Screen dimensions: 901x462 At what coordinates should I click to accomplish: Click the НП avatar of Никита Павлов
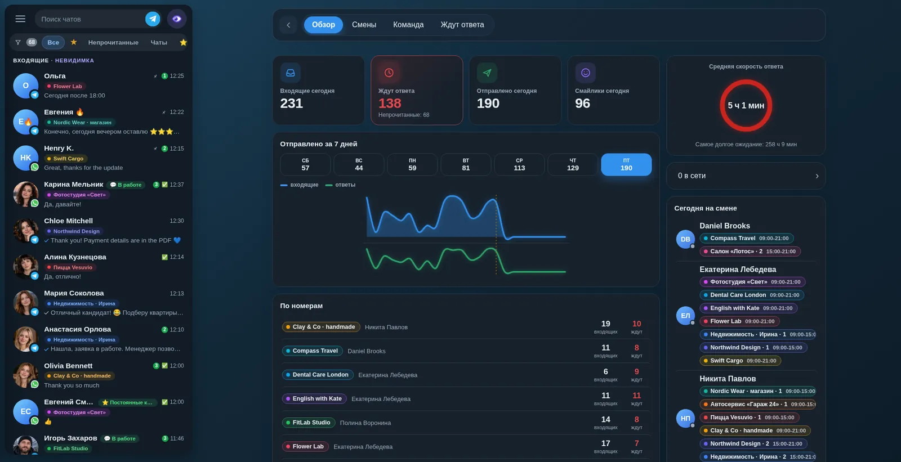685,418
